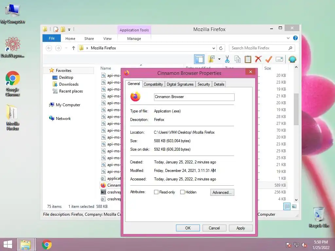Open Advanced attributes button
This screenshot has width=335, height=251.
click(222, 192)
